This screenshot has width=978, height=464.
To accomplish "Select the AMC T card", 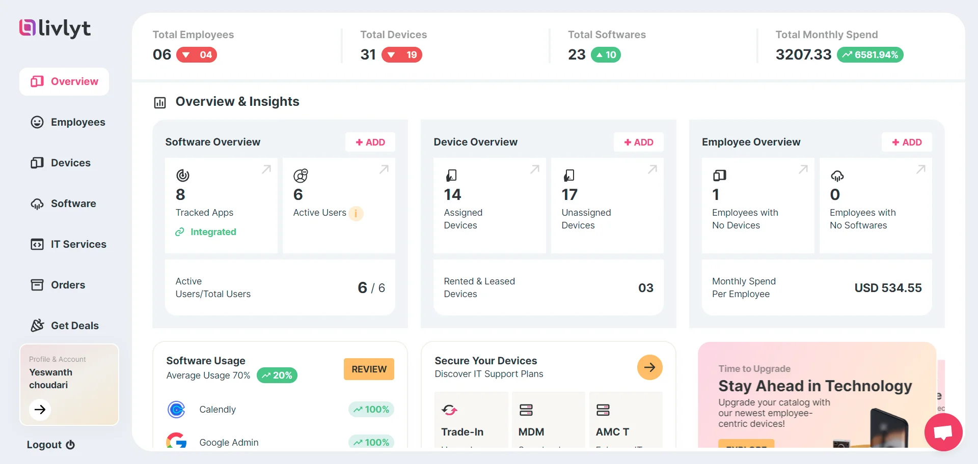I will (x=626, y=420).
